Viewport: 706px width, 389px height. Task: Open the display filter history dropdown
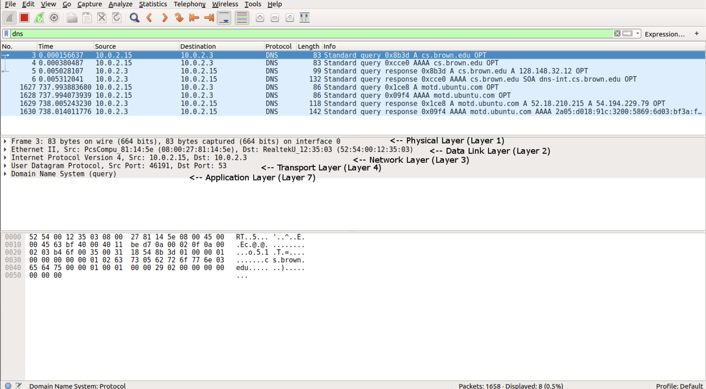(x=637, y=34)
